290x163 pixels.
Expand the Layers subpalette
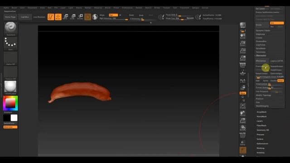coord(260,121)
